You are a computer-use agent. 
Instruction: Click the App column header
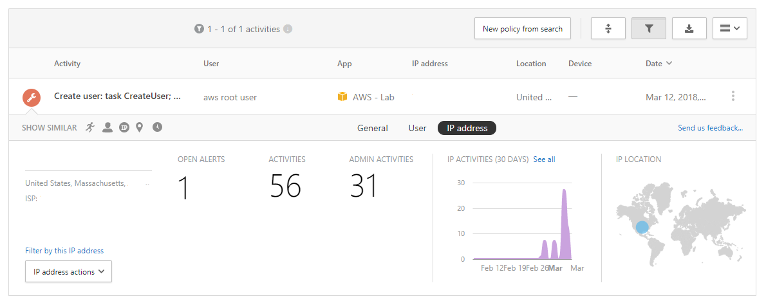click(x=344, y=64)
